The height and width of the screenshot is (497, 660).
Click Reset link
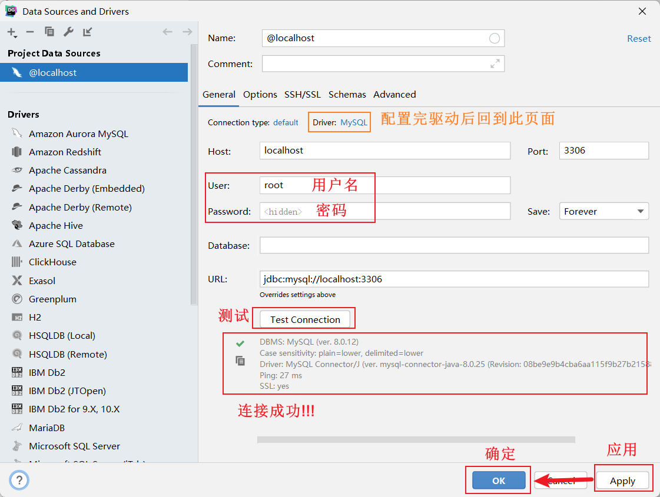tap(639, 39)
